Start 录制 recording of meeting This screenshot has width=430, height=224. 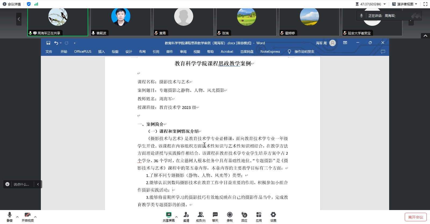click(x=230, y=216)
